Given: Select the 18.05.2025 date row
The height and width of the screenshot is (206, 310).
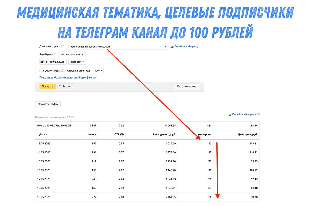Looking at the screenshot, I should coord(147,188).
